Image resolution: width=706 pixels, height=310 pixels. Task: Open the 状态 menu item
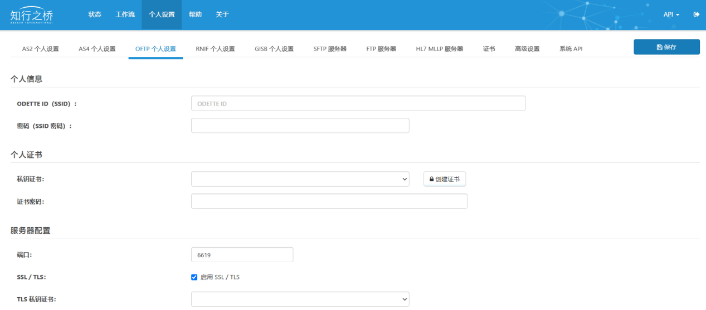pos(95,14)
